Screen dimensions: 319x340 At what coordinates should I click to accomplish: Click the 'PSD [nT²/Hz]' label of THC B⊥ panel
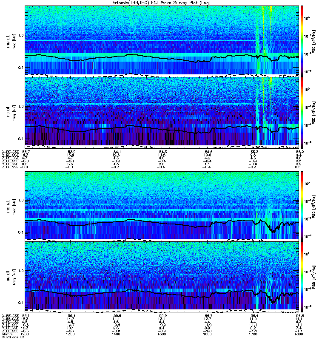[x=314, y=207]
